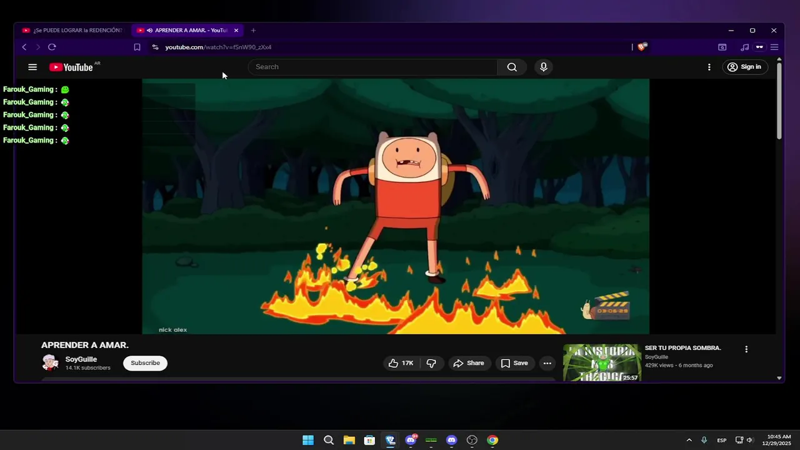The image size is (800, 450).
Task: Open the second Discord taskbar icon
Action: click(452, 440)
